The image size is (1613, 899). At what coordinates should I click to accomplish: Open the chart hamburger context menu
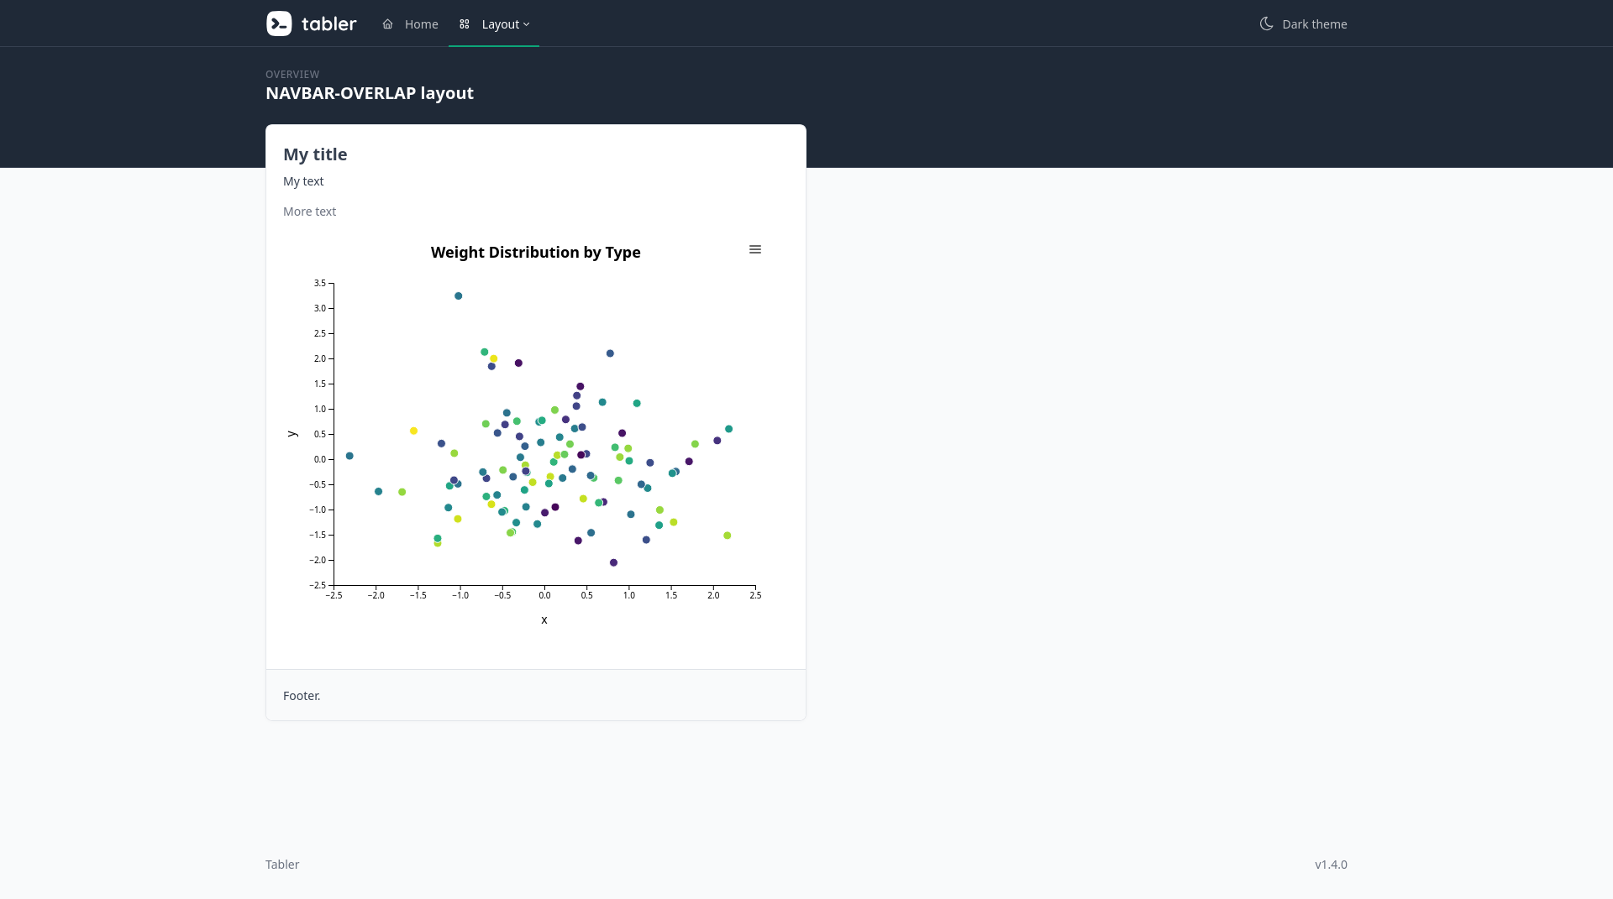pyautogui.click(x=755, y=249)
